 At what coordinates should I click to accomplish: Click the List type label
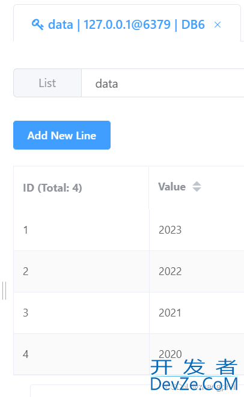click(x=47, y=83)
